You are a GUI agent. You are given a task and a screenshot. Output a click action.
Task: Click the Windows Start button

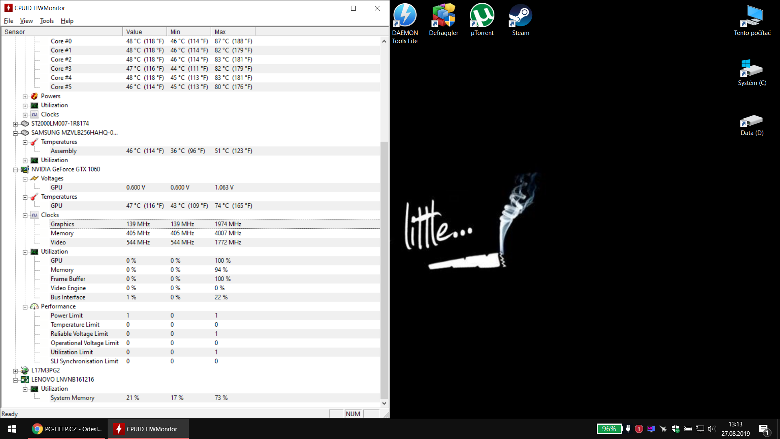[12, 429]
